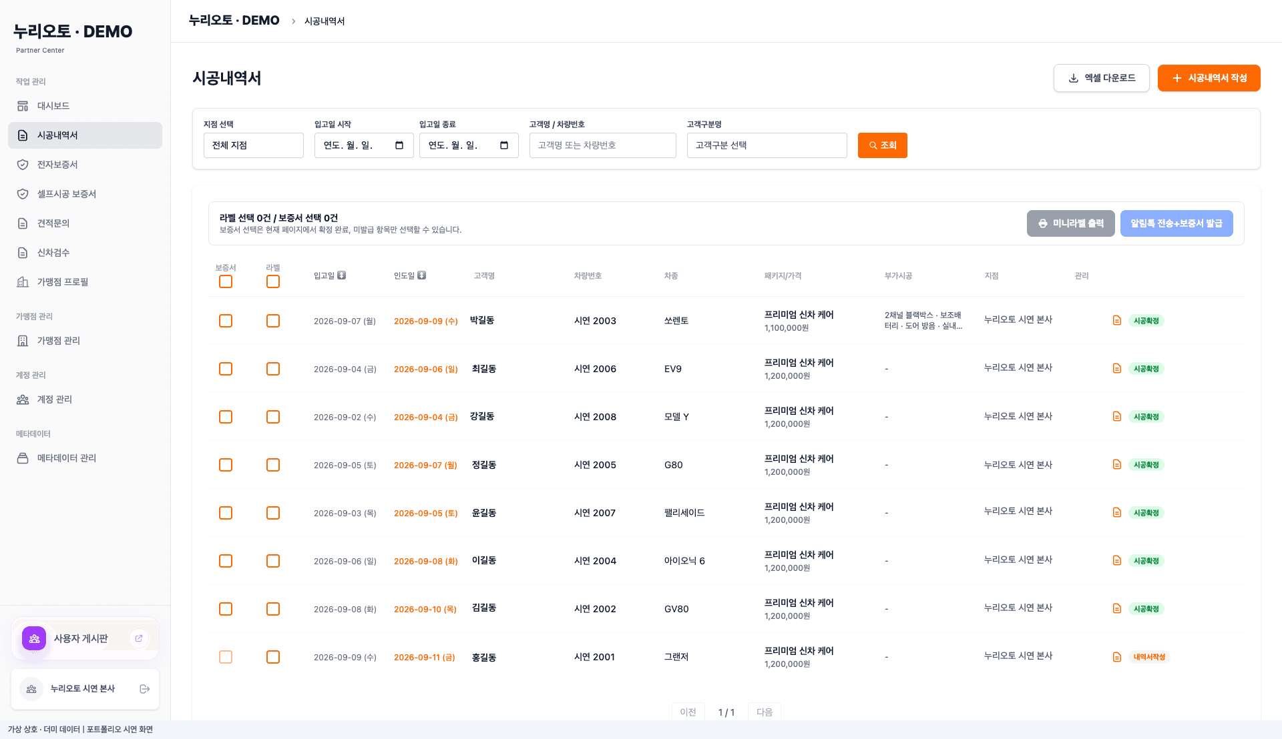Open document icon in 김길동 row
The height and width of the screenshot is (739, 1282).
pyautogui.click(x=1116, y=609)
